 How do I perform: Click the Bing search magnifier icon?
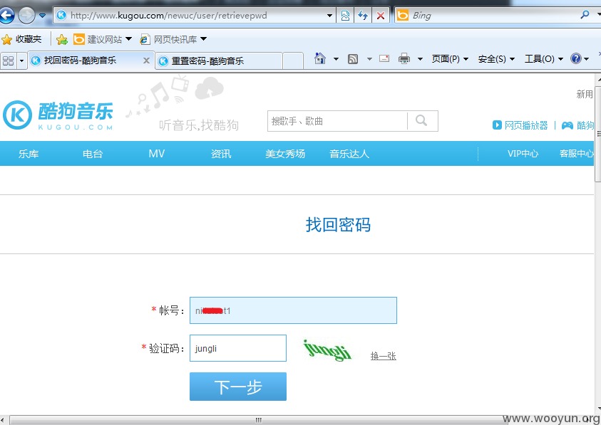click(585, 15)
